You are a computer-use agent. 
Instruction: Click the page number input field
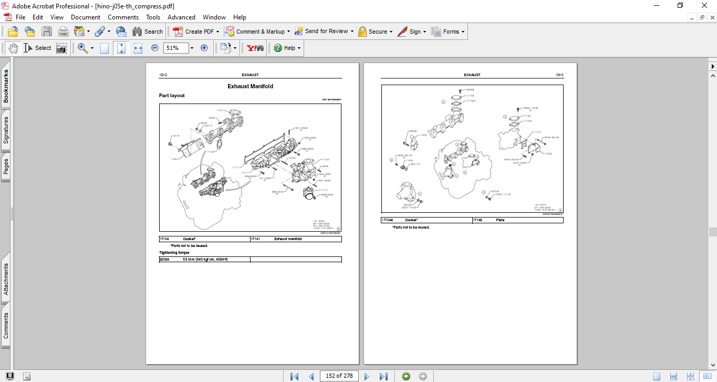[x=339, y=376]
